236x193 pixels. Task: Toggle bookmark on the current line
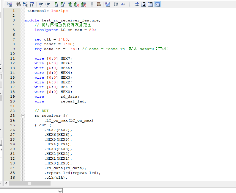tap(56, 4)
